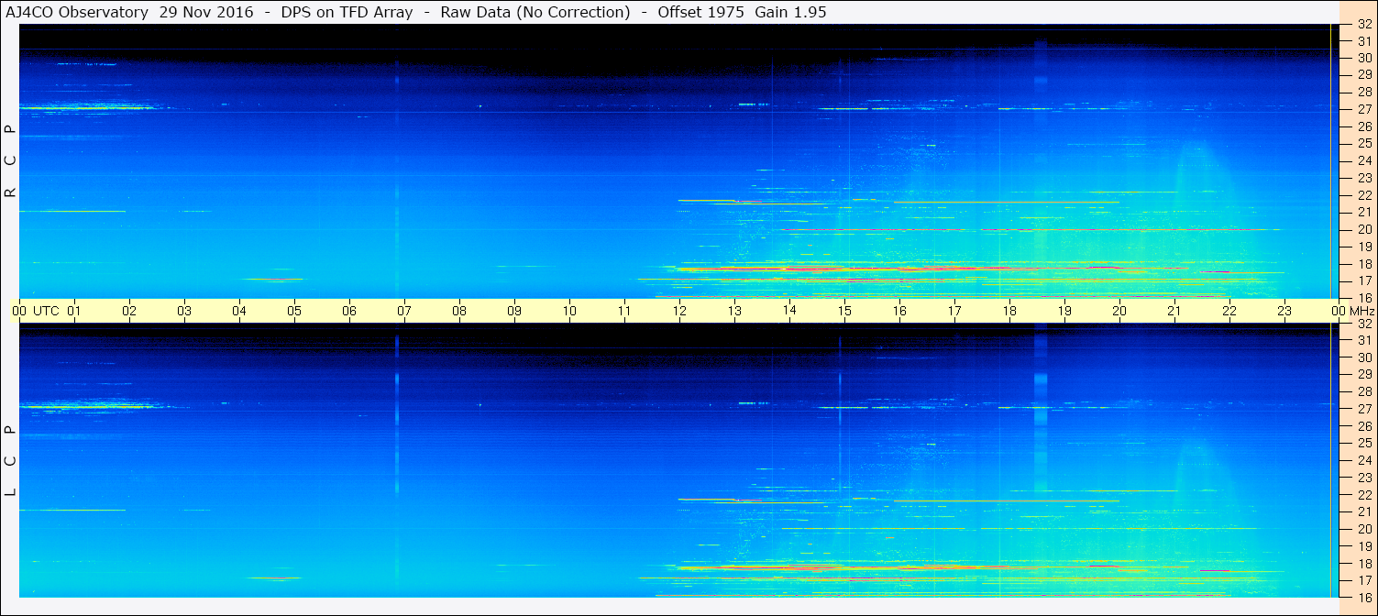This screenshot has width=1378, height=616.
Task: Click 20 MHz label in RCP panel
Action: coord(1363,229)
